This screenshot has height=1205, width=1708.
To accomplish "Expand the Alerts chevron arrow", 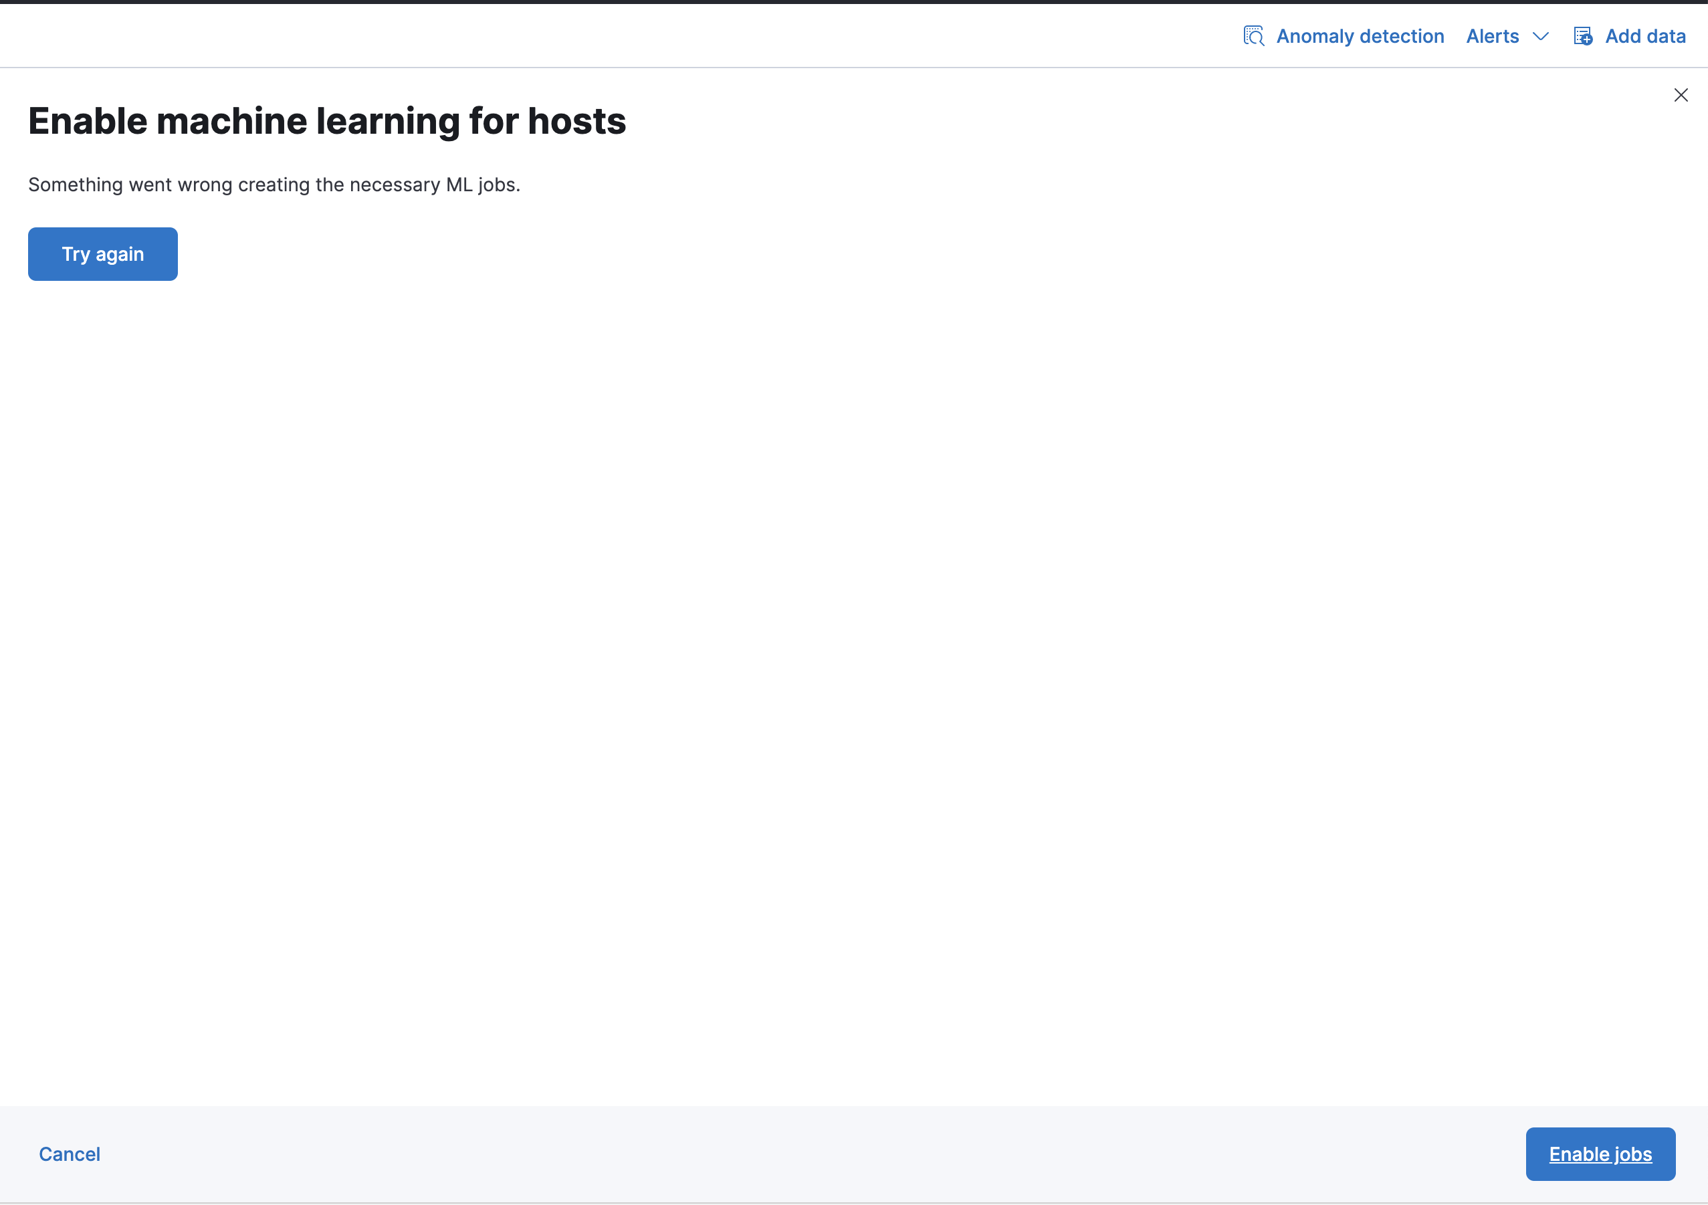I will tap(1541, 37).
